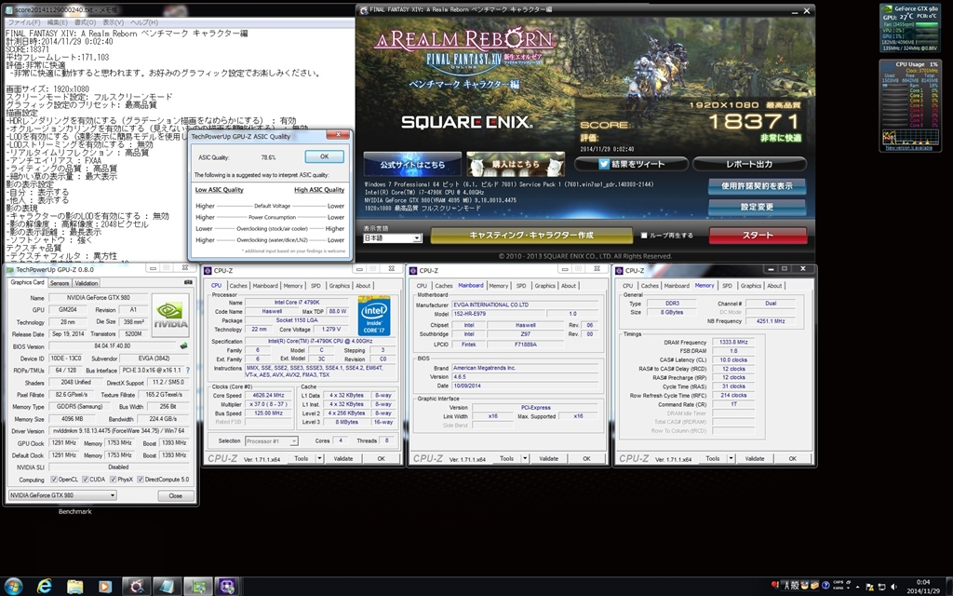Click the Windows Start orb
The height and width of the screenshot is (596, 953).
click(x=13, y=587)
